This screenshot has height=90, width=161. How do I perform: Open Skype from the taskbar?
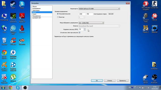click(x=18, y=88)
